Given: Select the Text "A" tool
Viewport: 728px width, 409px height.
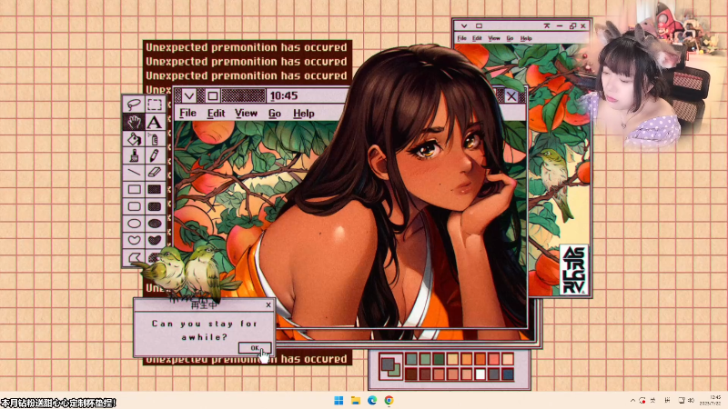Looking at the screenshot, I should 155,122.
